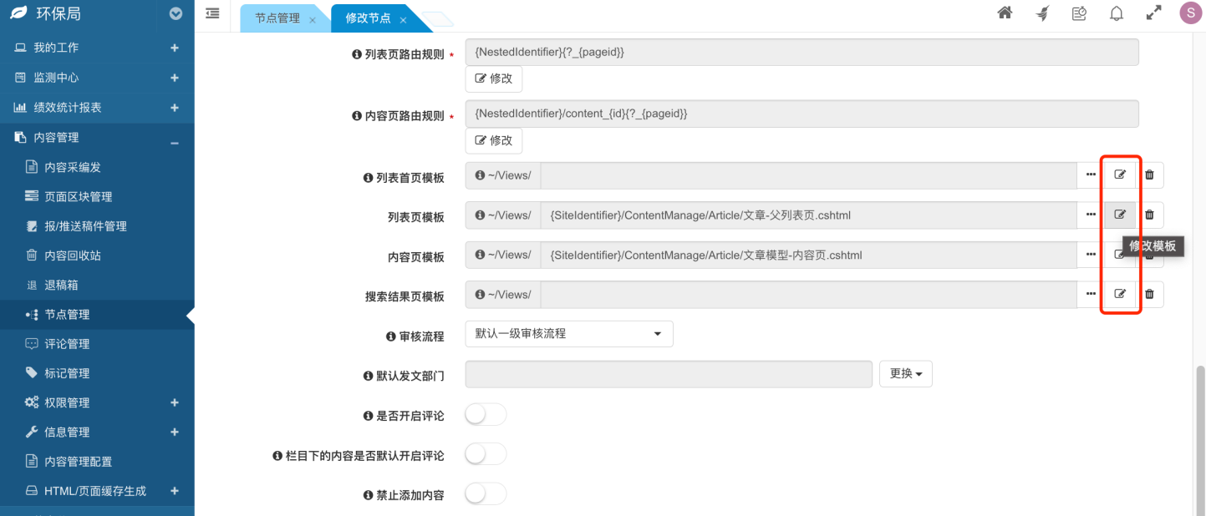
Task: Enable the 是否开启评论 switch
Action: click(x=486, y=415)
